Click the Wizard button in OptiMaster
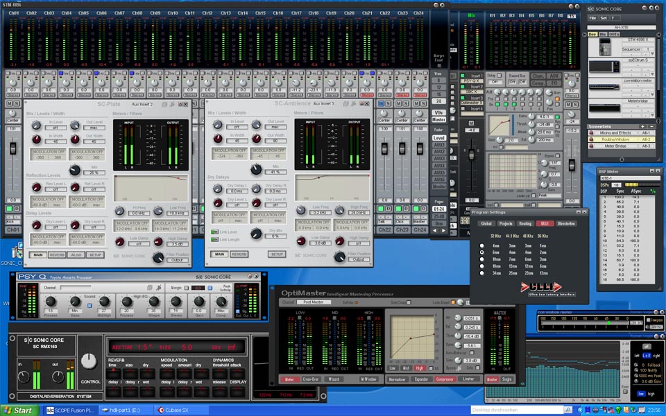This screenshot has width=666, height=416. coord(334,379)
